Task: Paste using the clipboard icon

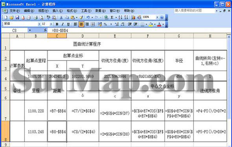Action: (72, 17)
